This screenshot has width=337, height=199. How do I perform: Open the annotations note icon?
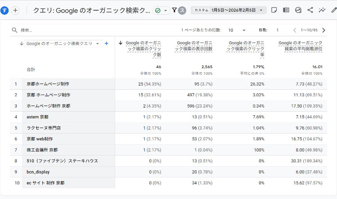pos(274,10)
